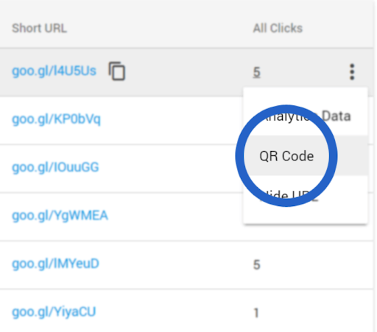Choose QR Code from the menu
The height and width of the screenshot is (332, 377).
pyautogui.click(x=305, y=156)
